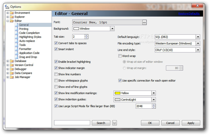Select General under Editor
The image size is (210, 135).
click(x=24, y=25)
